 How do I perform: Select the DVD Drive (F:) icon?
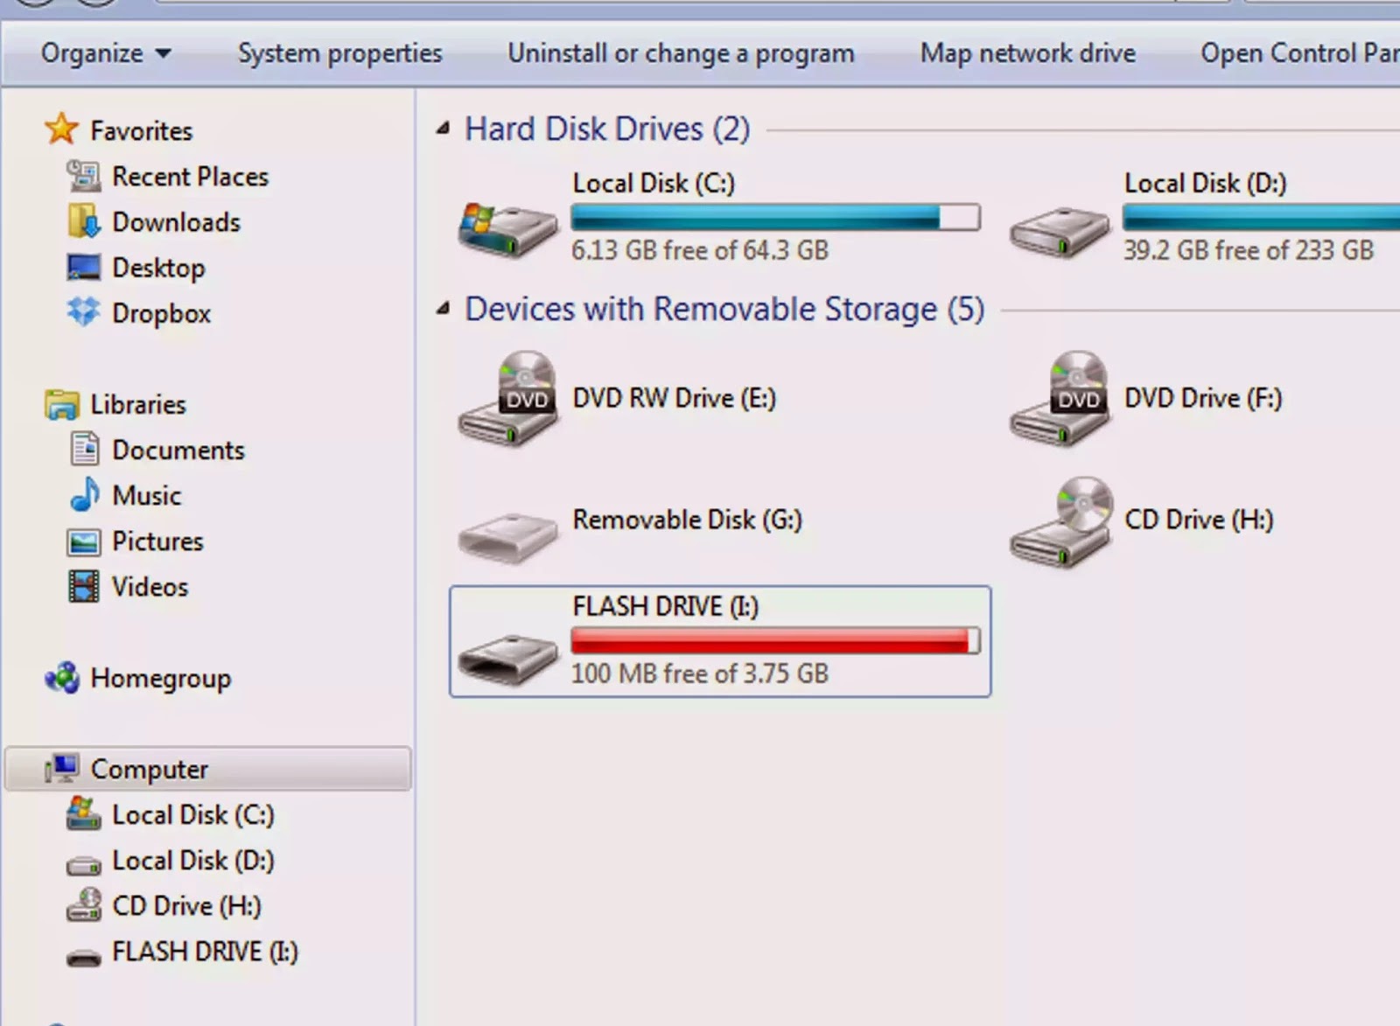pyautogui.click(x=1060, y=399)
